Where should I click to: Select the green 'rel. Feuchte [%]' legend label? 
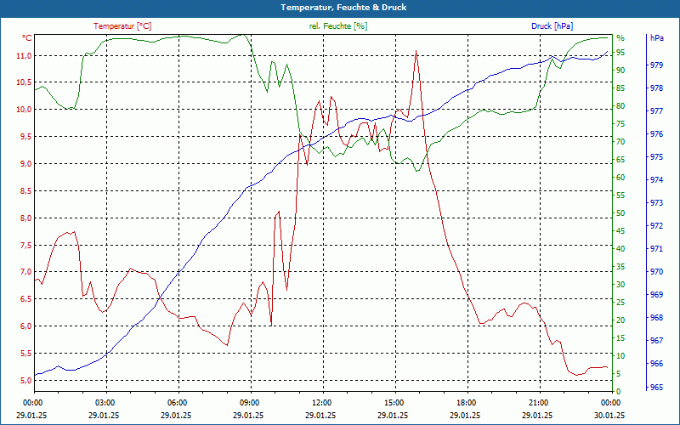point(337,26)
